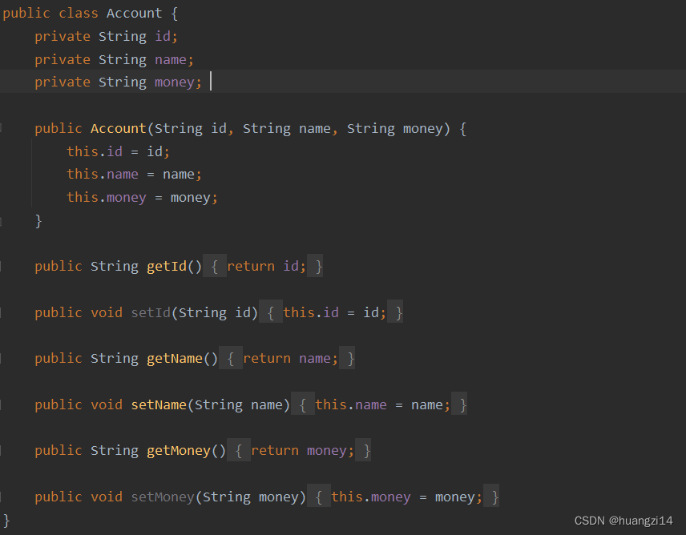This screenshot has height=535, width=686.
Task: Click the getId method name
Action: tap(167, 266)
